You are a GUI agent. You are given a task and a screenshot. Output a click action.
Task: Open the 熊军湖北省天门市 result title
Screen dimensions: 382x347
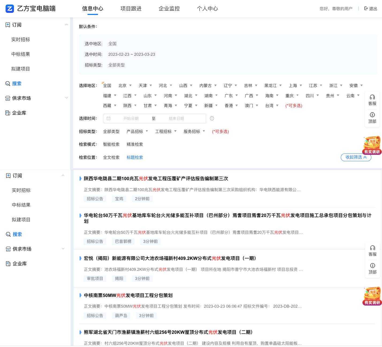point(168,332)
